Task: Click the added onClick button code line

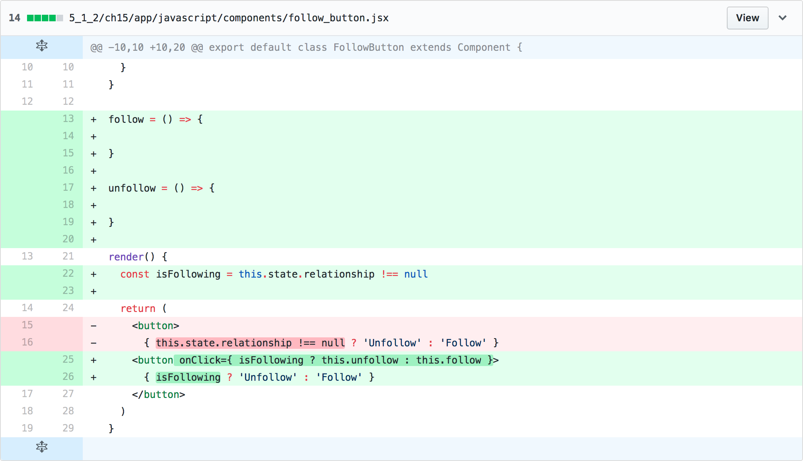Action: [315, 360]
